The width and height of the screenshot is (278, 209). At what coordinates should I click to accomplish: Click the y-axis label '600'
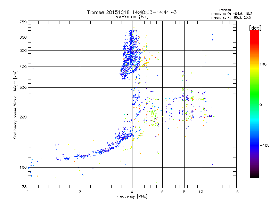(x=23, y=37)
